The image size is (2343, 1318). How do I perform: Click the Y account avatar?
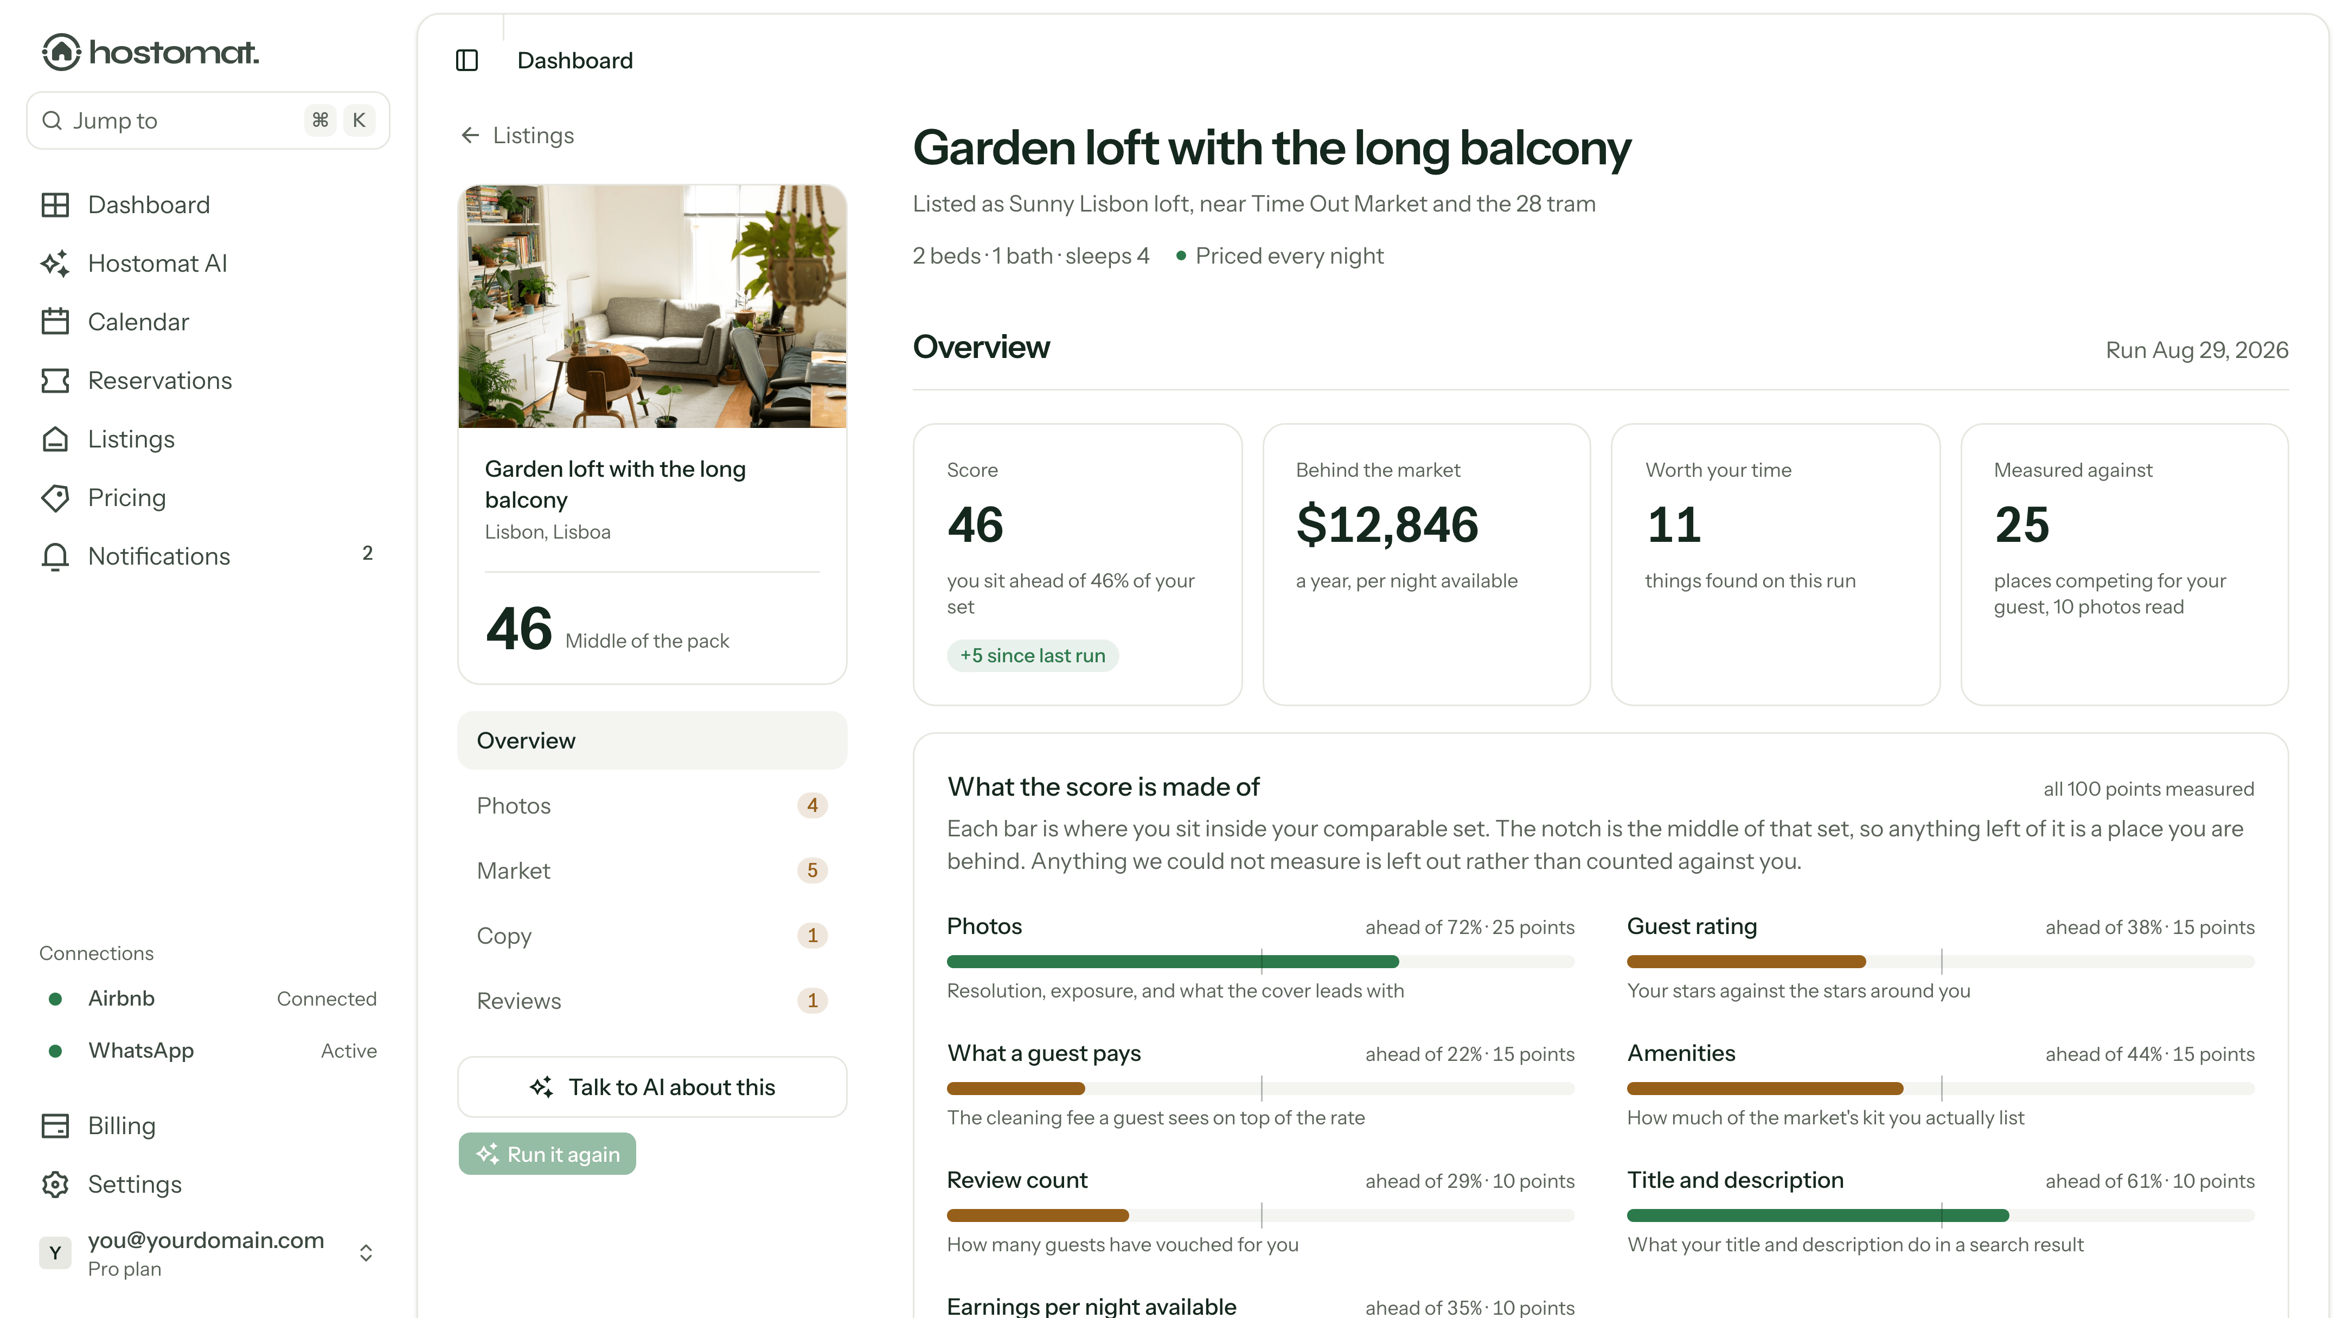click(x=55, y=1252)
